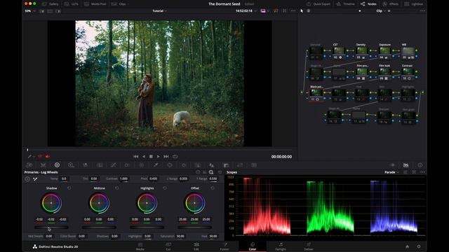Image resolution: width=449 pixels, height=252 pixels.
Task: Open the Color Match palette
Action: (43, 165)
